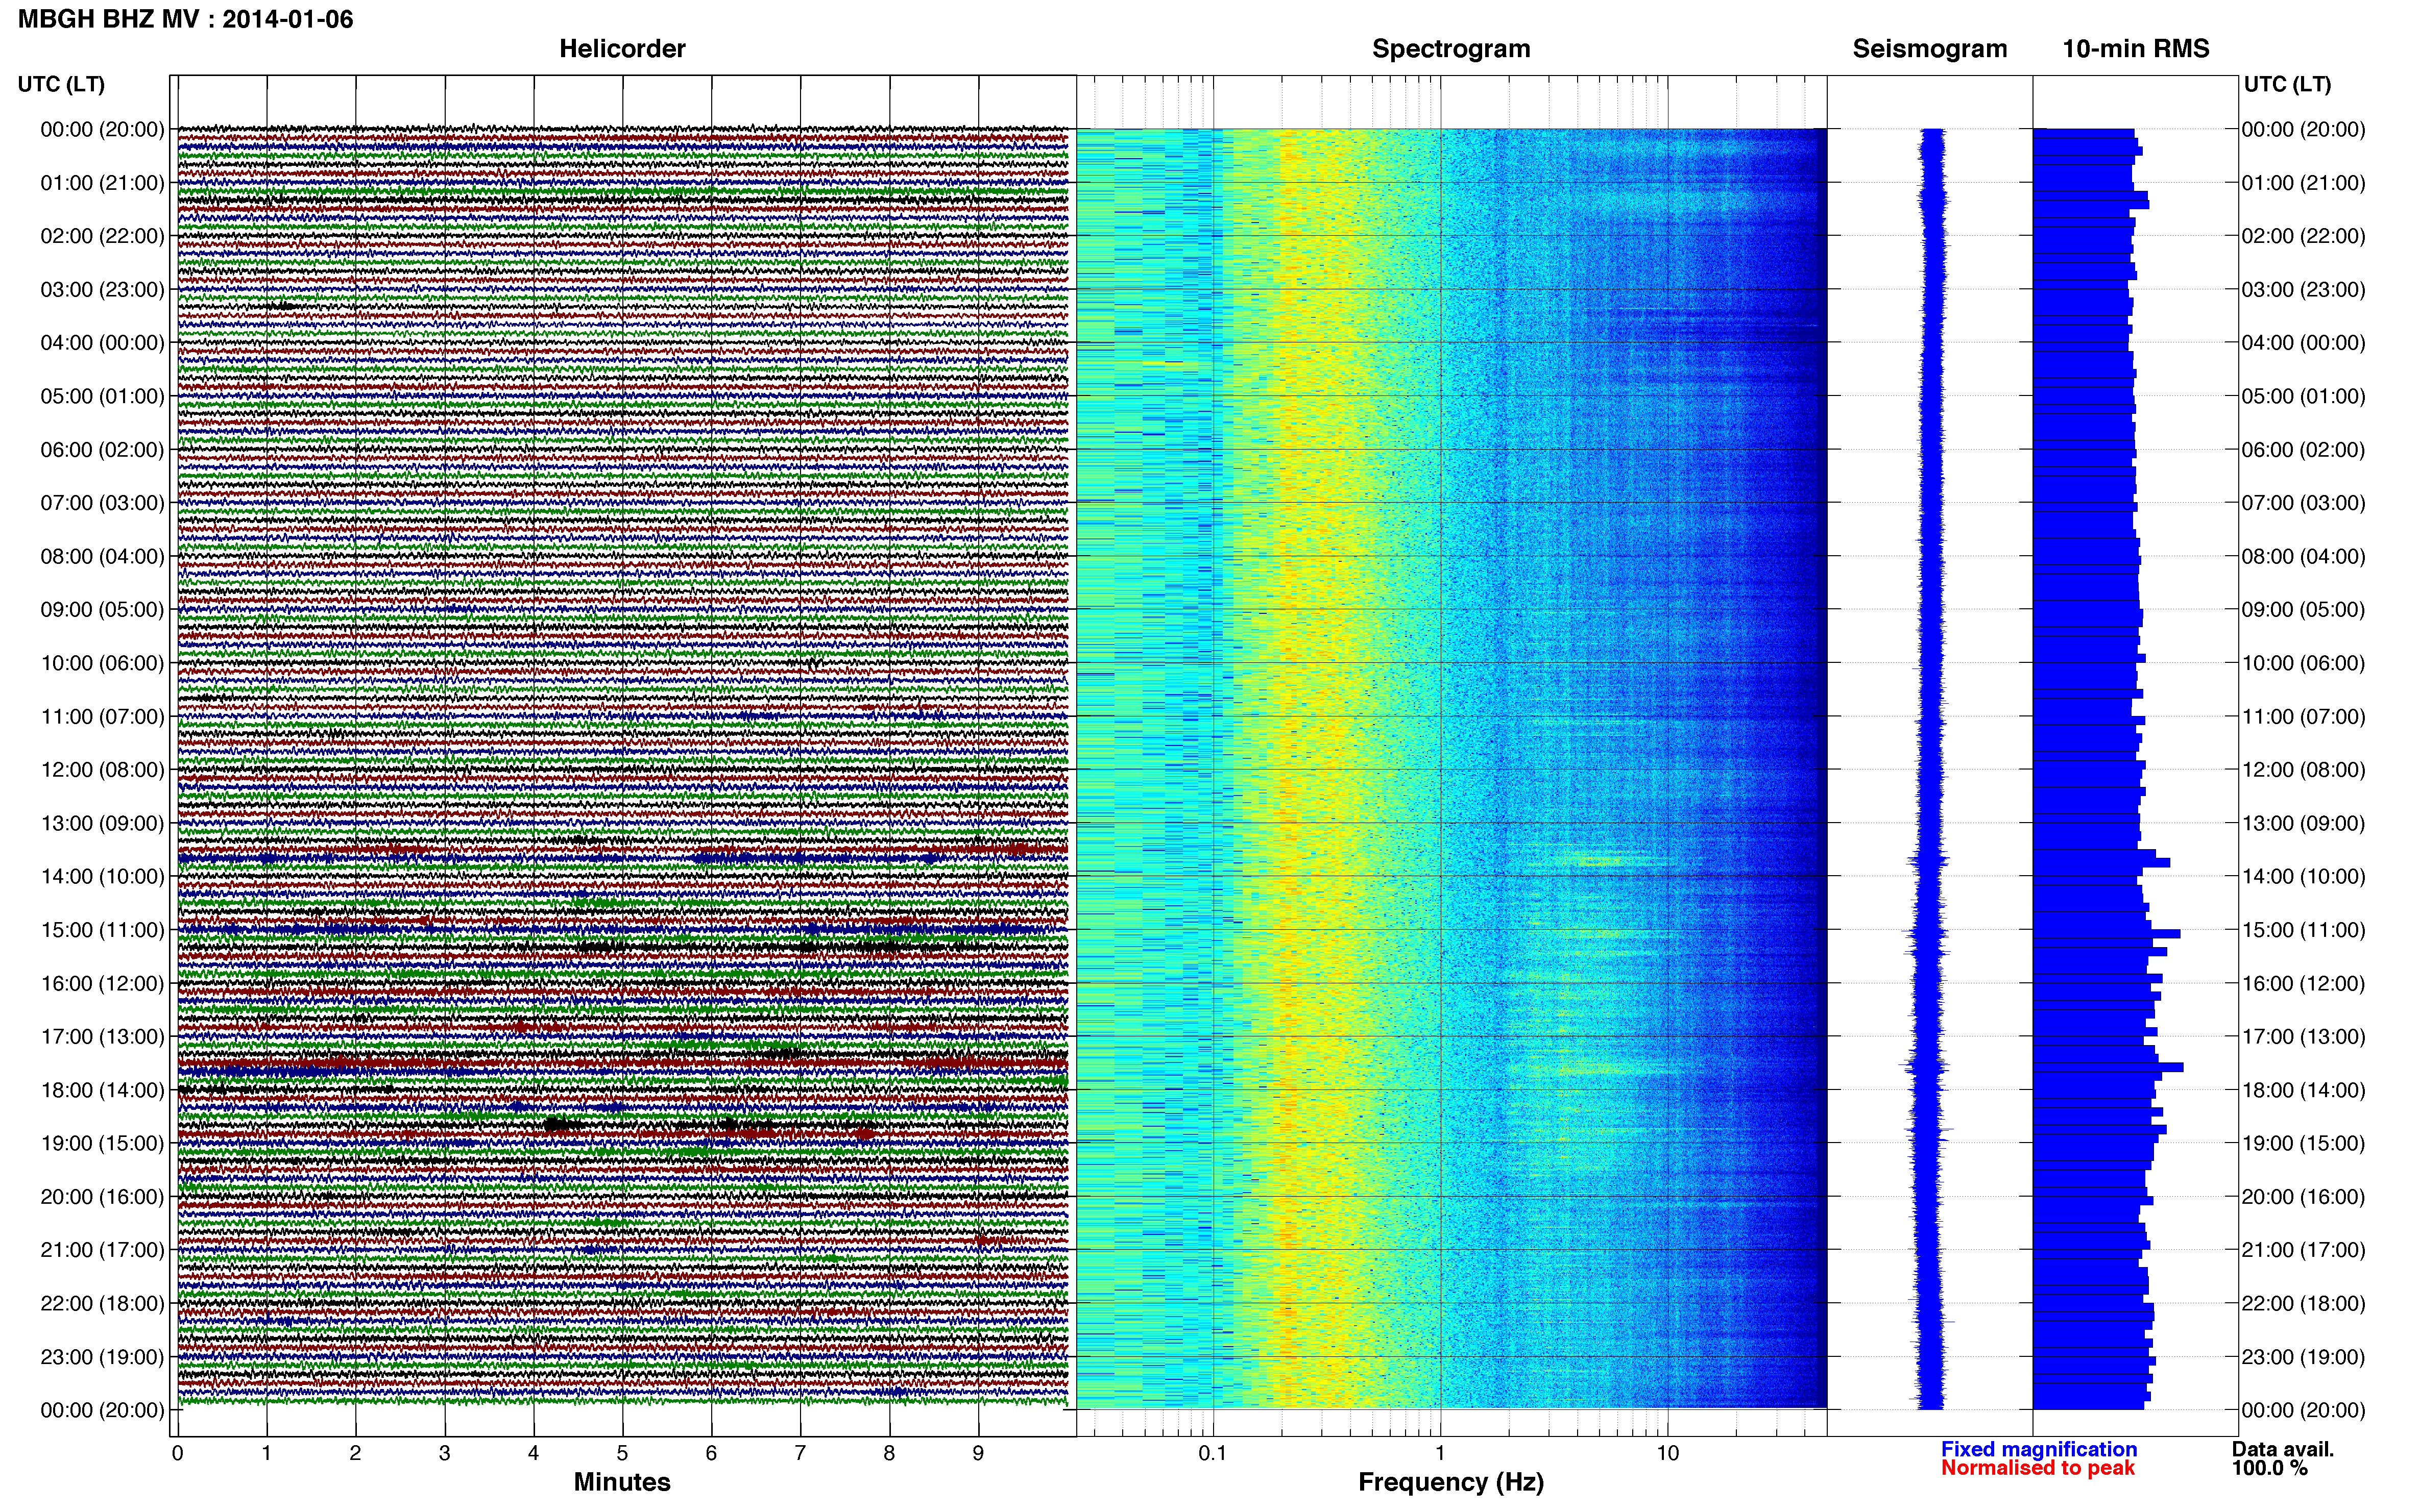
Task: Click the Fixed magnification legend text
Action: [2039, 1449]
